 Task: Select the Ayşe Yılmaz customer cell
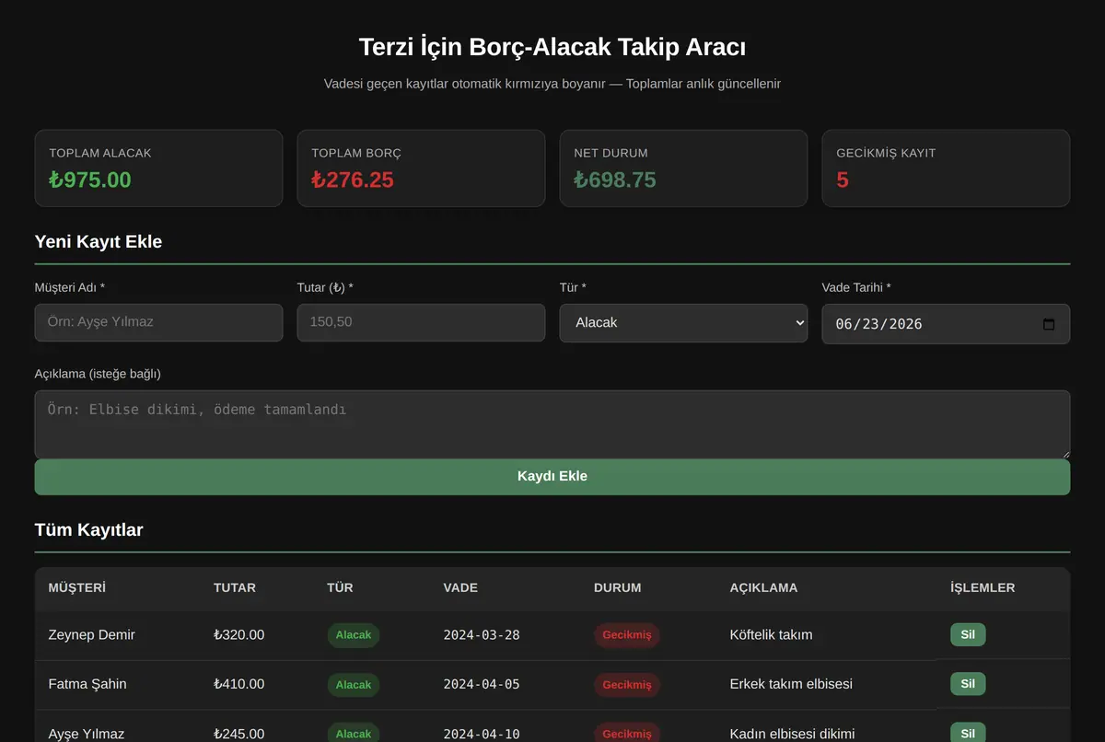tap(87, 734)
